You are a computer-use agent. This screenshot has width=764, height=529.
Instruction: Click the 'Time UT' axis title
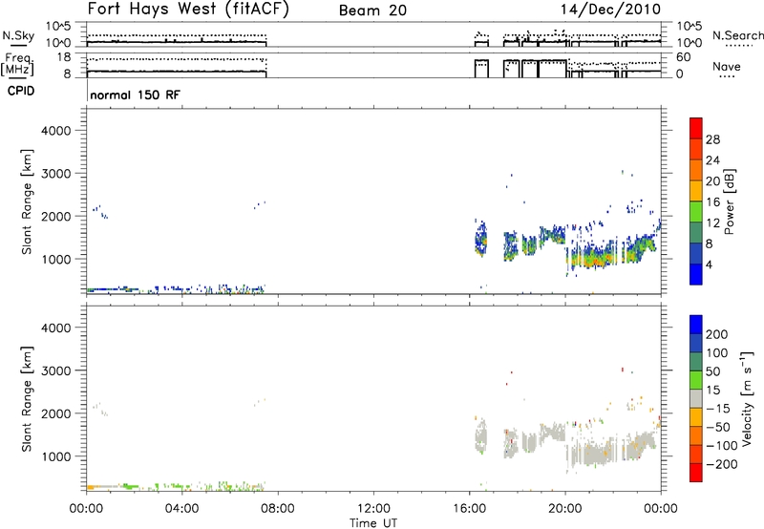coord(373,523)
